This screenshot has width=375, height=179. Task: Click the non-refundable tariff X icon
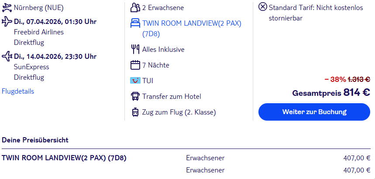(x=263, y=7)
